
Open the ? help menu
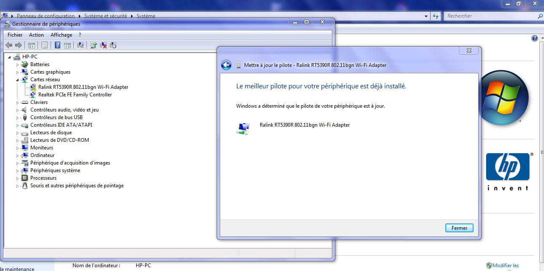tap(80, 35)
